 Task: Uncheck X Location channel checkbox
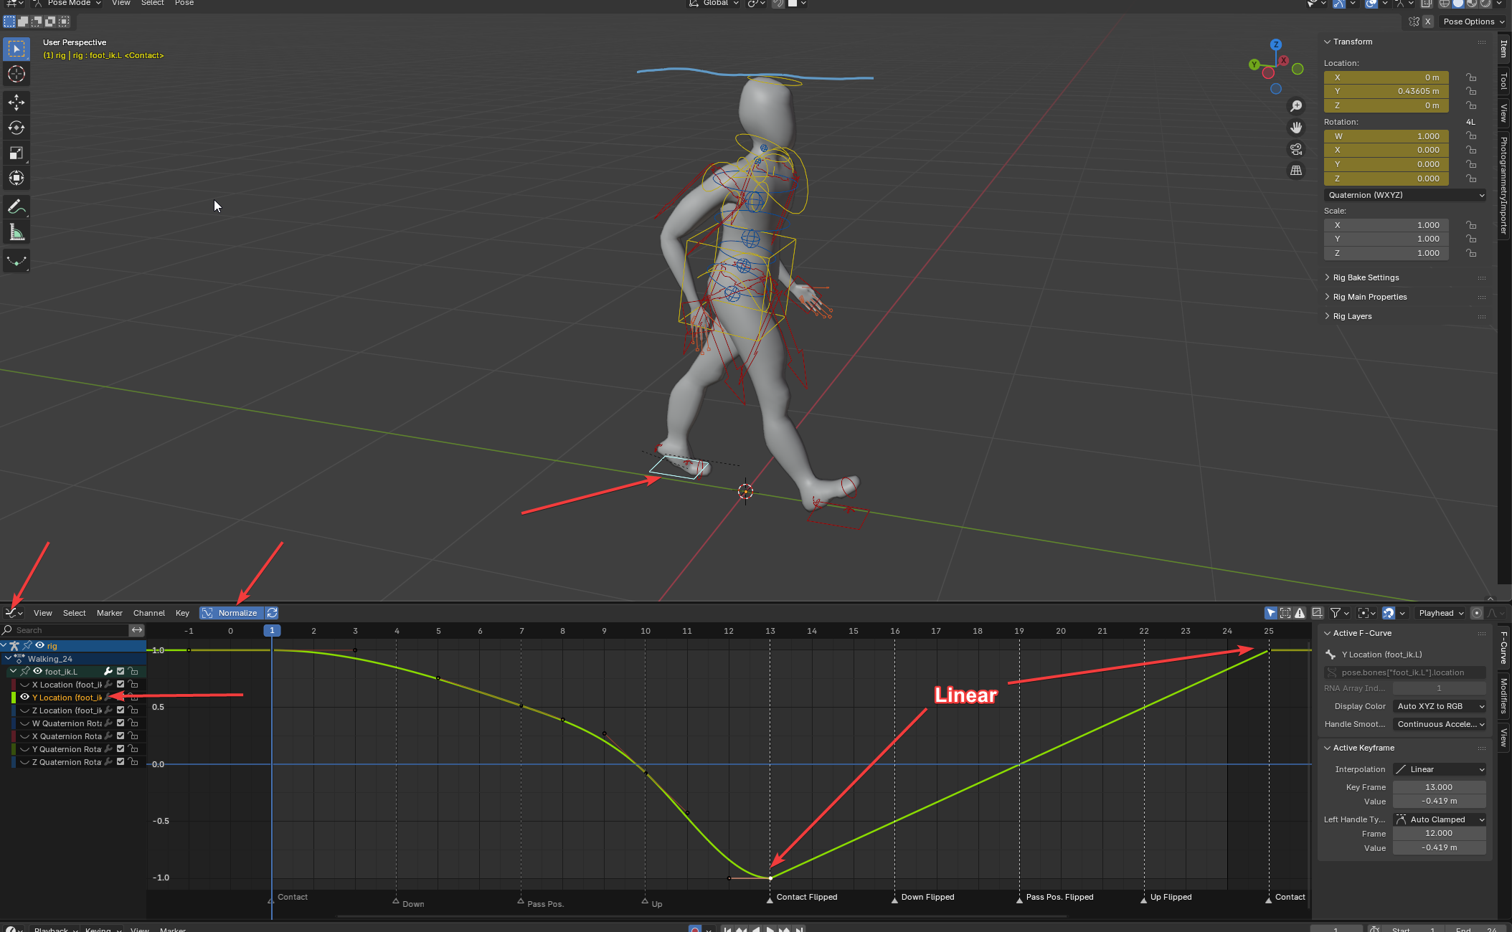[121, 684]
